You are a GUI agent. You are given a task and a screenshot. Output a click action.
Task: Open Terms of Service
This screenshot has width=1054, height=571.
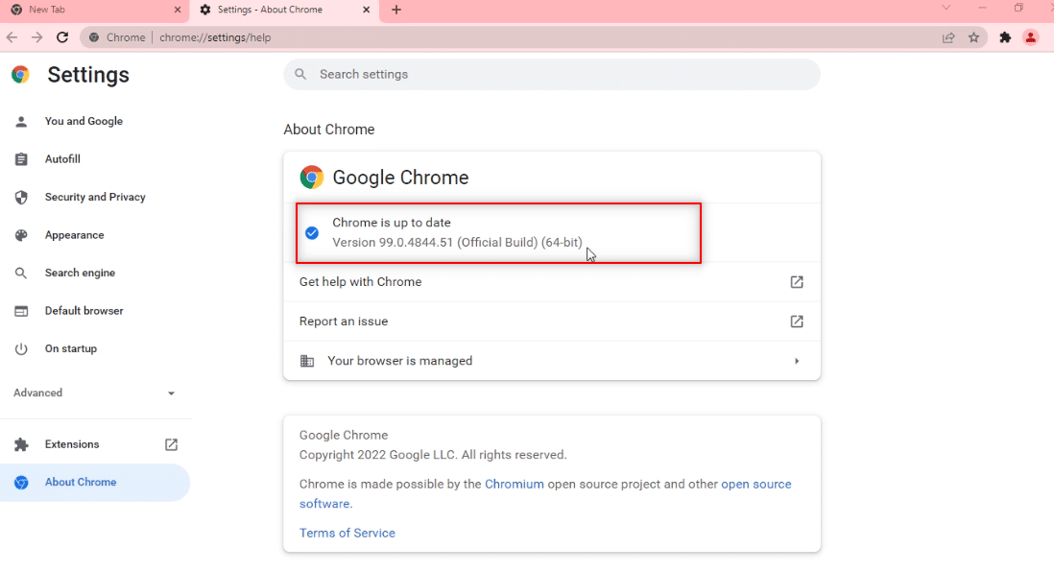[x=347, y=534]
